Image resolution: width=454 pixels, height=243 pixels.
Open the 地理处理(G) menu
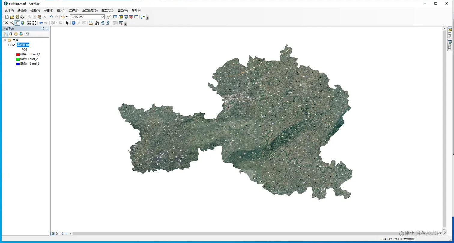(90, 10)
